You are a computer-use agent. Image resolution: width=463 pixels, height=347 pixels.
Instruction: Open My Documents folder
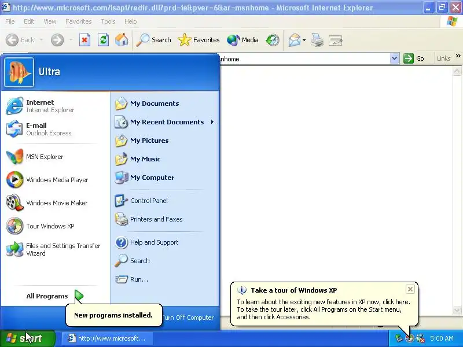[165, 104]
